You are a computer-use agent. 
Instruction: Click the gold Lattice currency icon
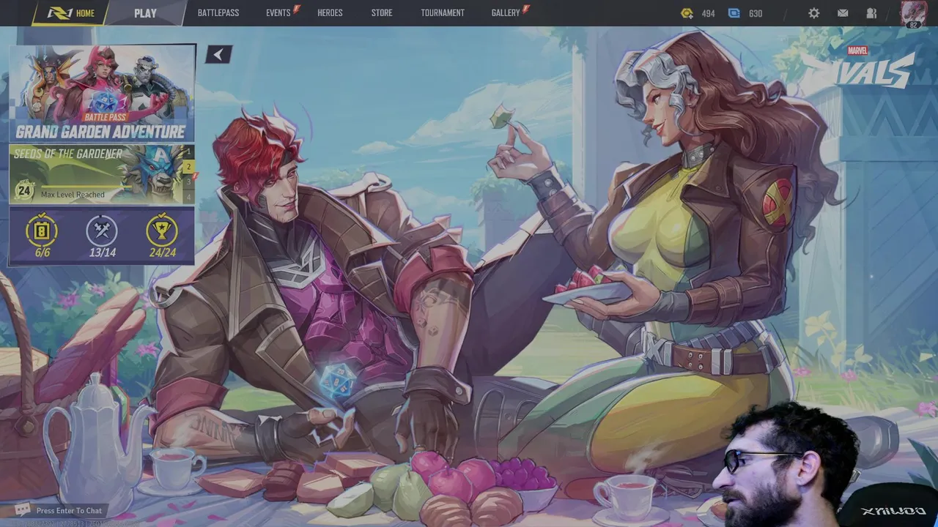tap(687, 13)
